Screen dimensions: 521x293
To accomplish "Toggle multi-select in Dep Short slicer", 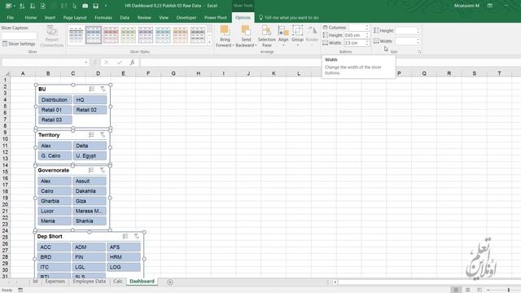I will [x=125, y=236].
